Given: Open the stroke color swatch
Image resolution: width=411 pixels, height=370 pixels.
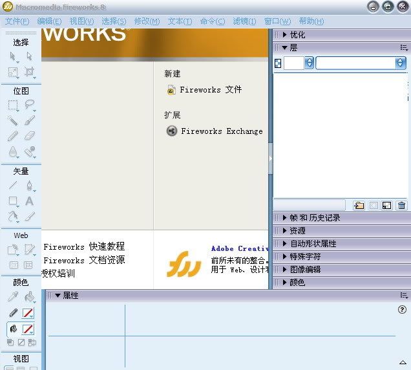Looking at the screenshot, I should (28, 313).
